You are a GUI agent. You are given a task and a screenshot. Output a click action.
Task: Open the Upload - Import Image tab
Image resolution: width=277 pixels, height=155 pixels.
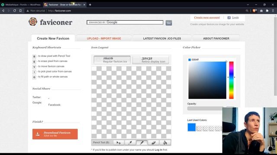pos(104,38)
